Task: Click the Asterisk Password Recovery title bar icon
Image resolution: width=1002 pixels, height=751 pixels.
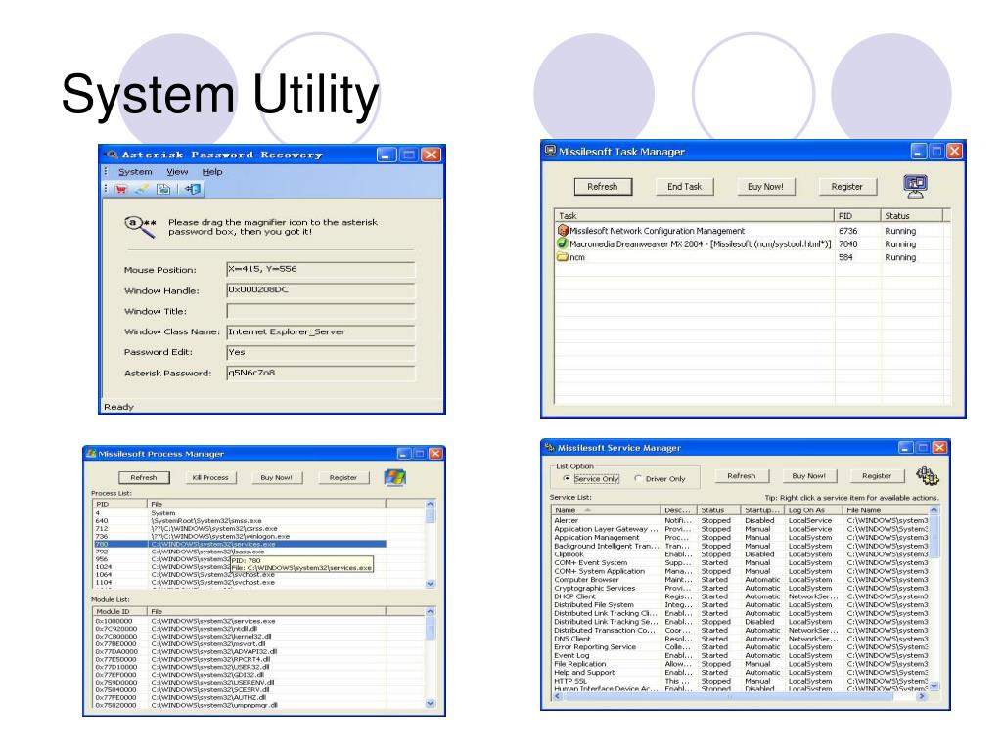Action: tap(113, 155)
